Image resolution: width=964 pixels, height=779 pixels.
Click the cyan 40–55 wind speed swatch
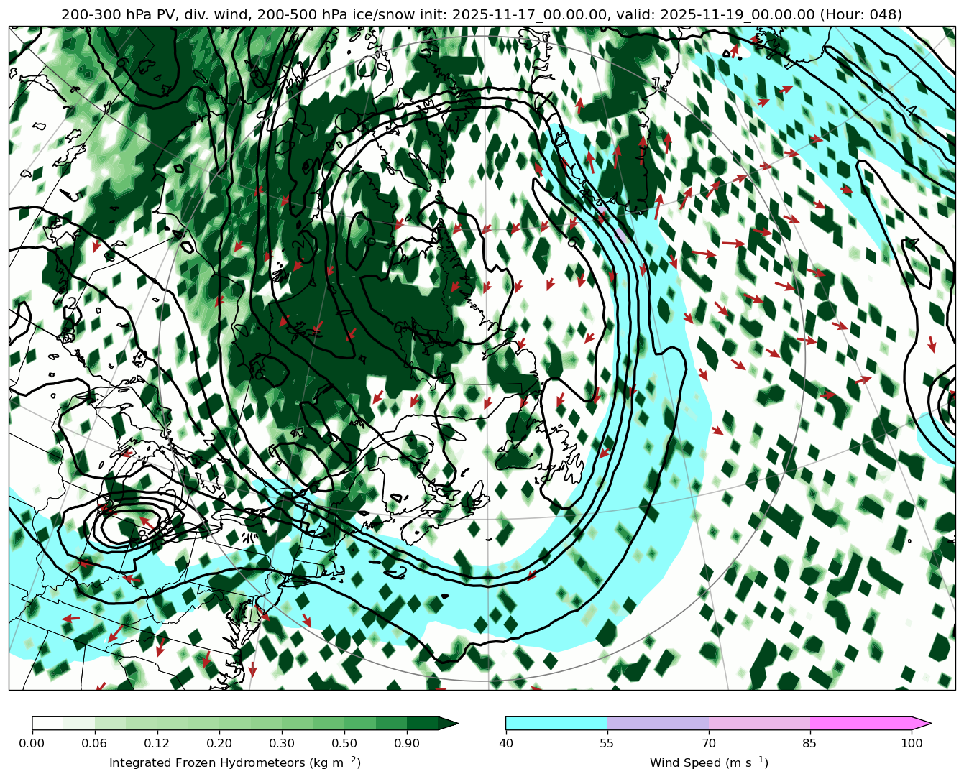556,723
